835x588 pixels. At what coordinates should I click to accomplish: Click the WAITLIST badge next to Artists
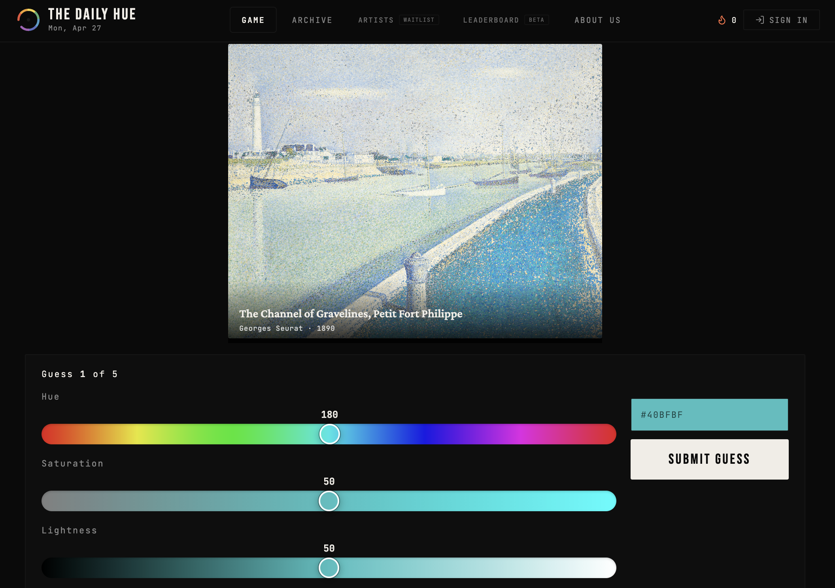pos(419,19)
